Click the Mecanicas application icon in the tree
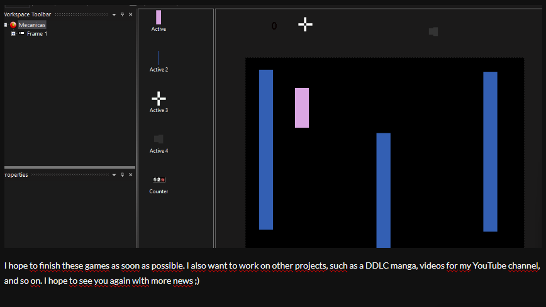 pyautogui.click(x=13, y=25)
